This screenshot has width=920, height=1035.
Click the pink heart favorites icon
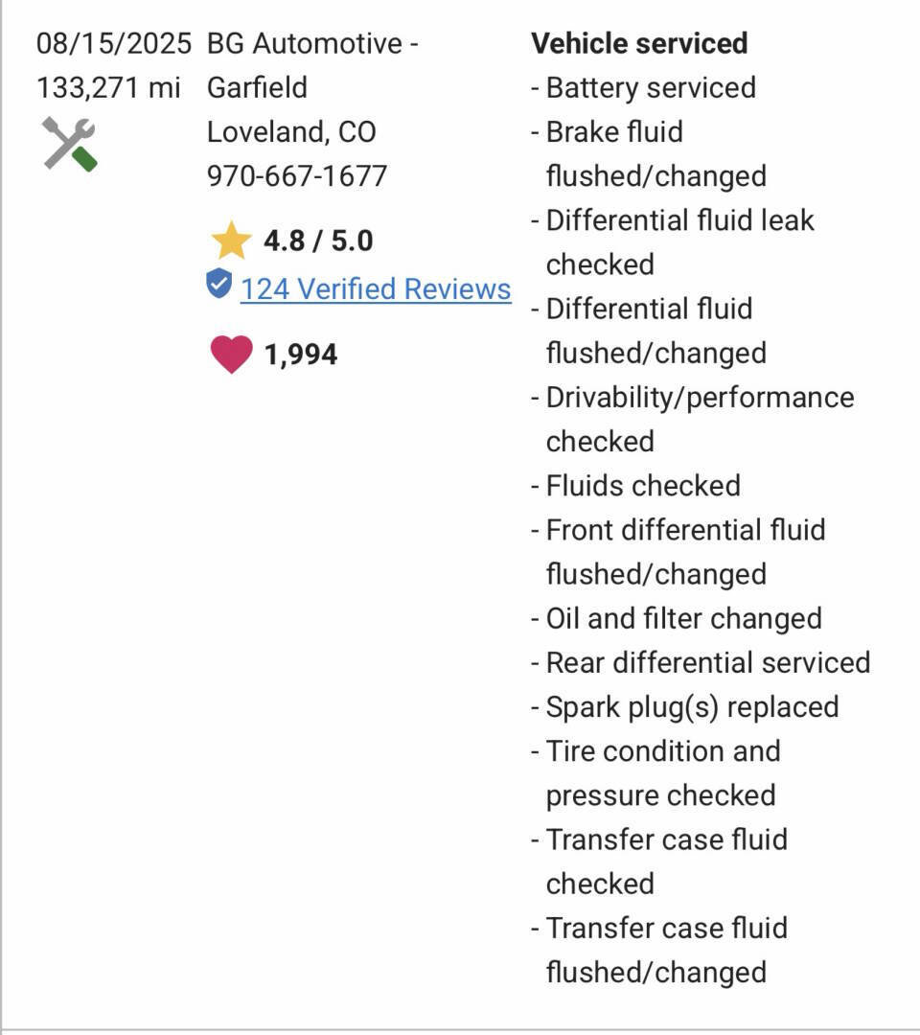pos(231,355)
